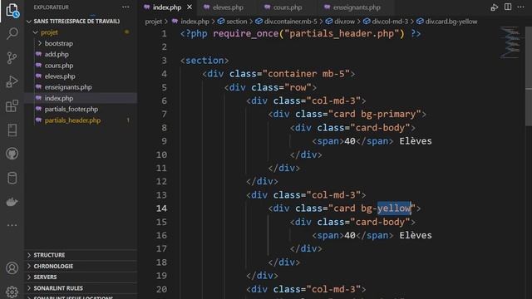Open the database view icon
This screenshot has height=299, width=532.
(x=12, y=178)
